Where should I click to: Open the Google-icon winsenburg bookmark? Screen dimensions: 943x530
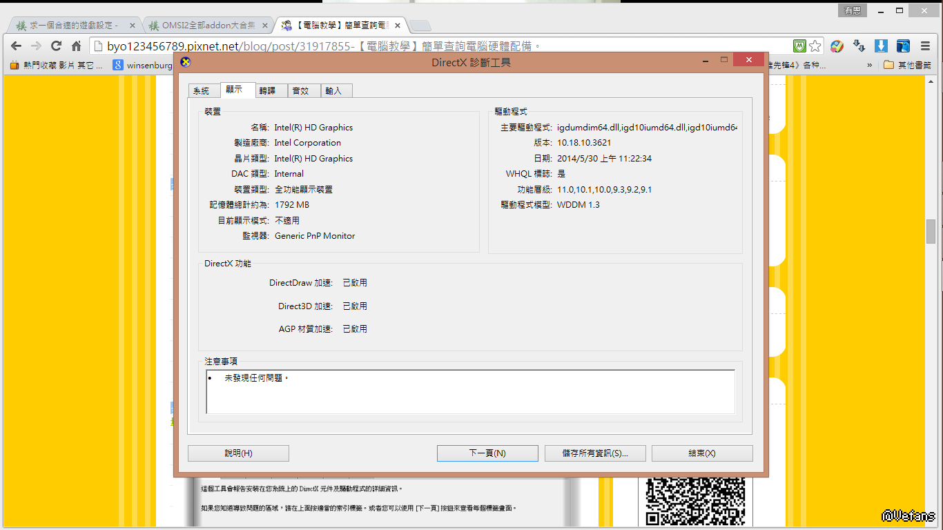(x=142, y=65)
